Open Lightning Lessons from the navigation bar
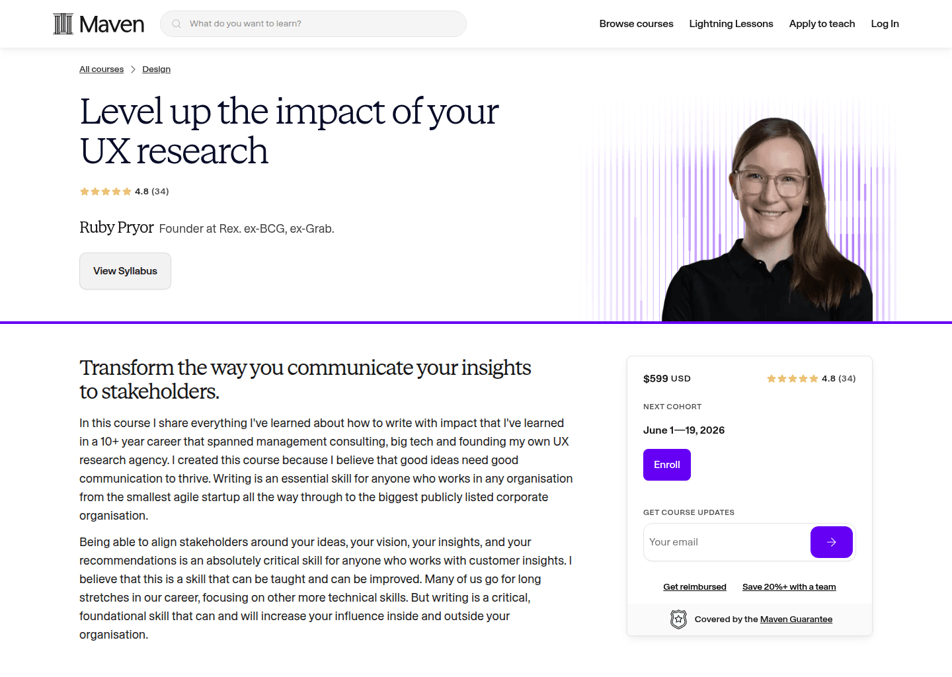 [731, 24]
